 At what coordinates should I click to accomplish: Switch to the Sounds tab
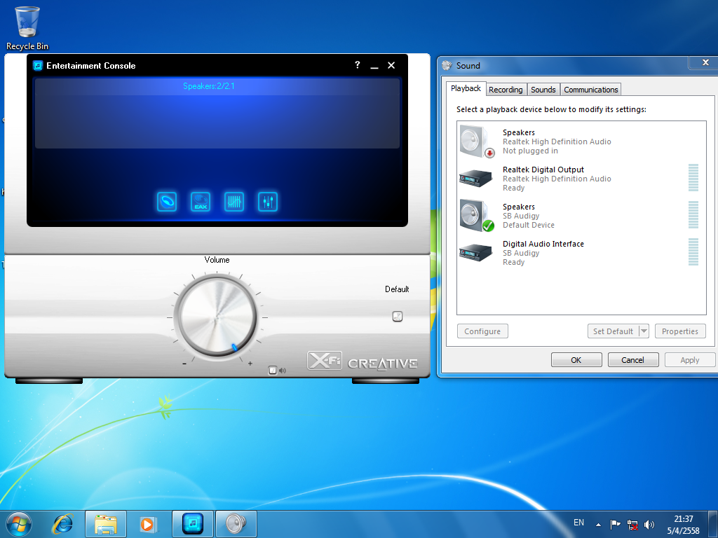click(543, 90)
